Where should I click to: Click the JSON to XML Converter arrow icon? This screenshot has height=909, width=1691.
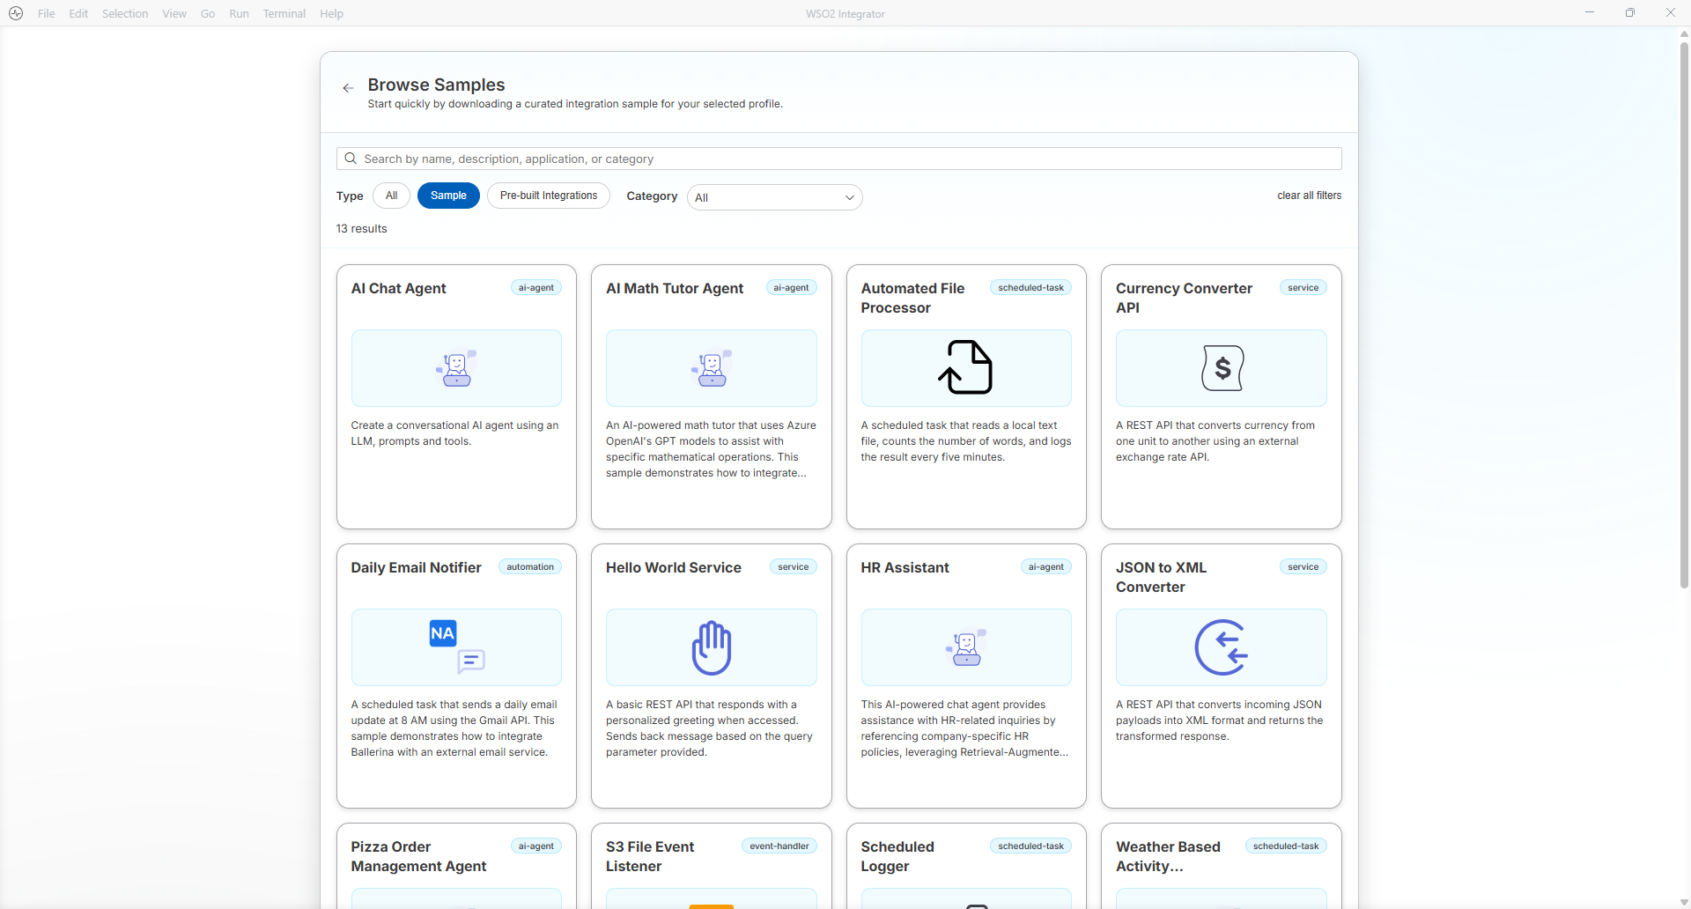[1222, 647]
